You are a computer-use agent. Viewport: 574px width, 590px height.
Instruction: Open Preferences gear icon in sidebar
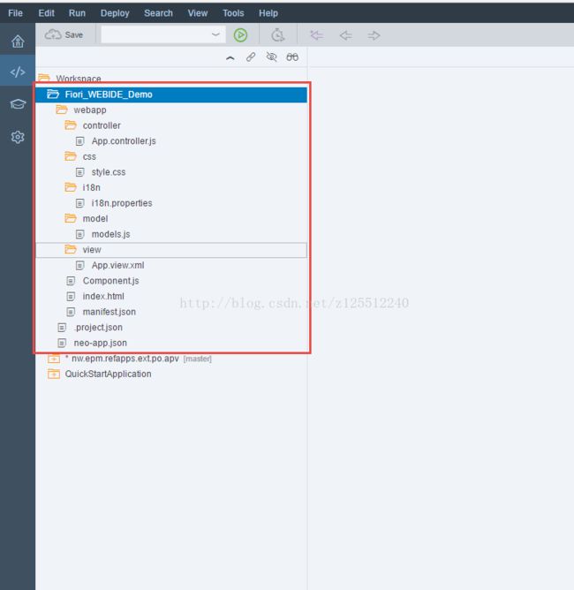pos(18,137)
